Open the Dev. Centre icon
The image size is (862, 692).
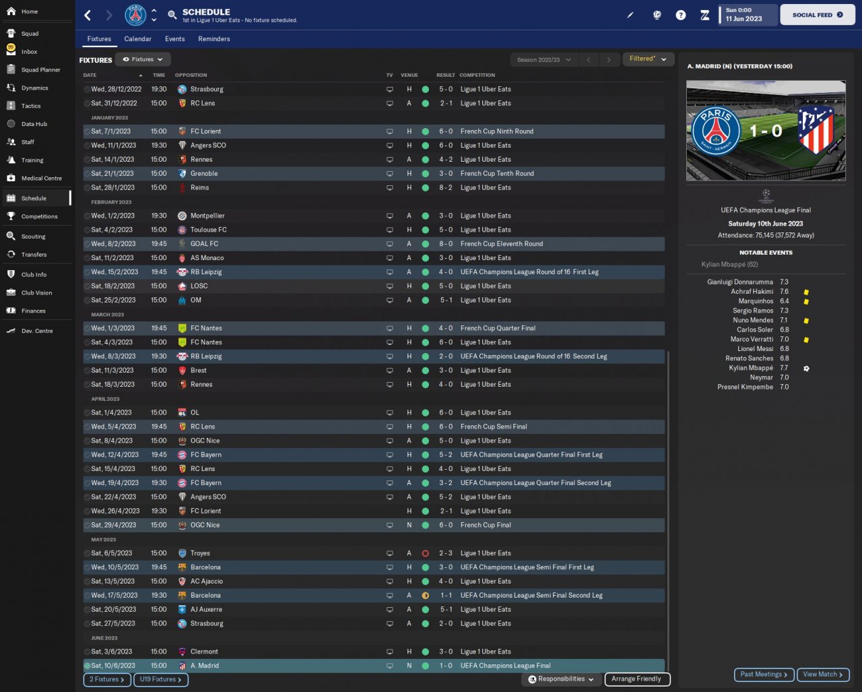coord(11,331)
